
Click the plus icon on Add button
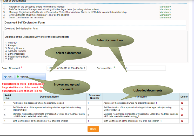[5, 77]
